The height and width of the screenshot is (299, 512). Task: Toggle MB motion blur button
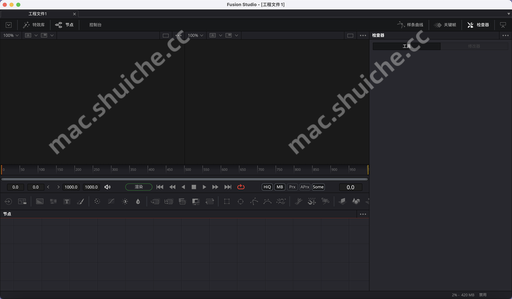coord(280,187)
